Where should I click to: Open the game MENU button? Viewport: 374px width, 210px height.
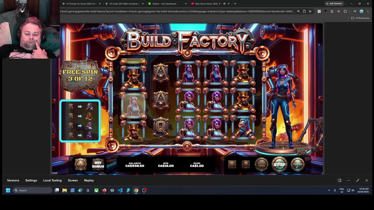(x=81, y=164)
